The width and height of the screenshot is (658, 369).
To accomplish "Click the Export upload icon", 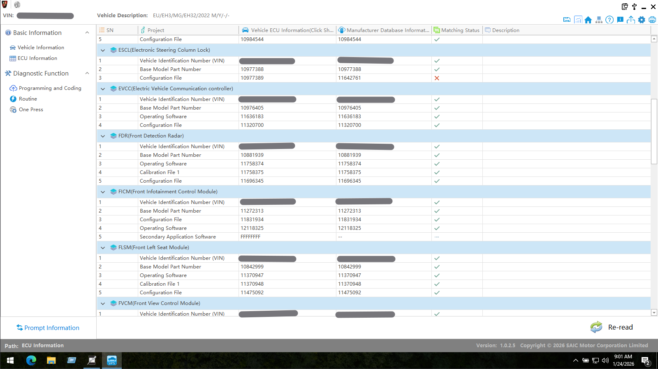I will pyautogui.click(x=631, y=20).
